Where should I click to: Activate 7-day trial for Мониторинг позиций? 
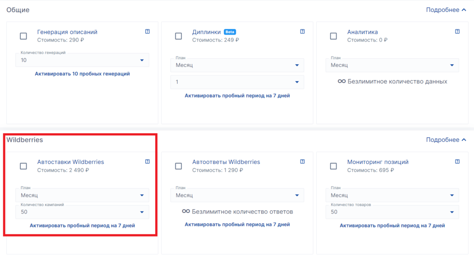click(x=393, y=226)
